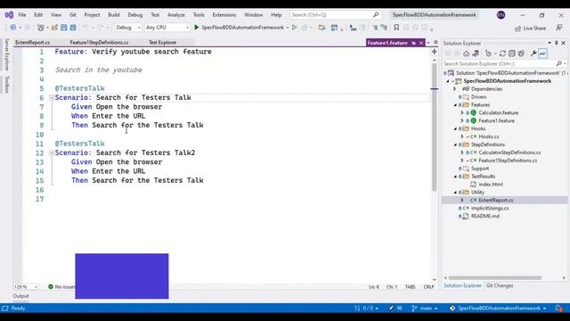Click the Live Share button
The width and height of the screenshot is (570, 321).
[531, 28]
